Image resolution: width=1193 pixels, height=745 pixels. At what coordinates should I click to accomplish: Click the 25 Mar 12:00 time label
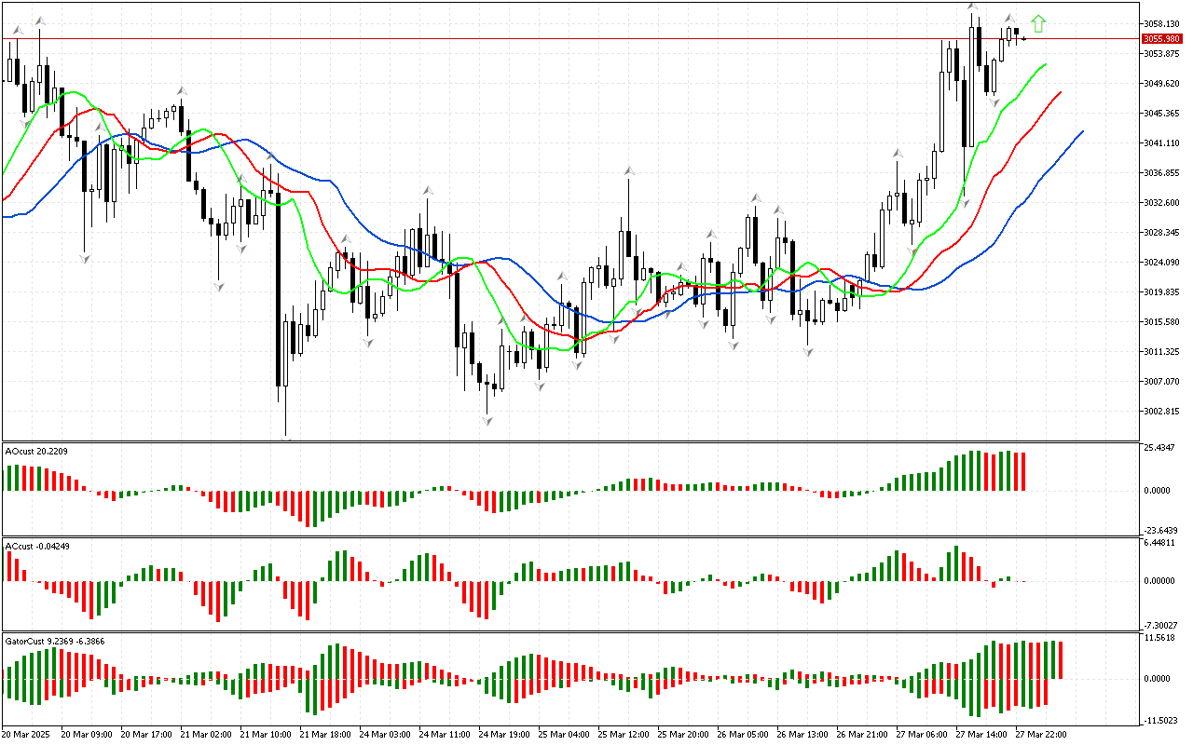tap(624, 735)
